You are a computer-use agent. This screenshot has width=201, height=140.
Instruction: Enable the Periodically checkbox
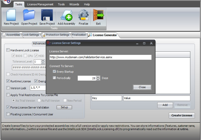point(54,78)
